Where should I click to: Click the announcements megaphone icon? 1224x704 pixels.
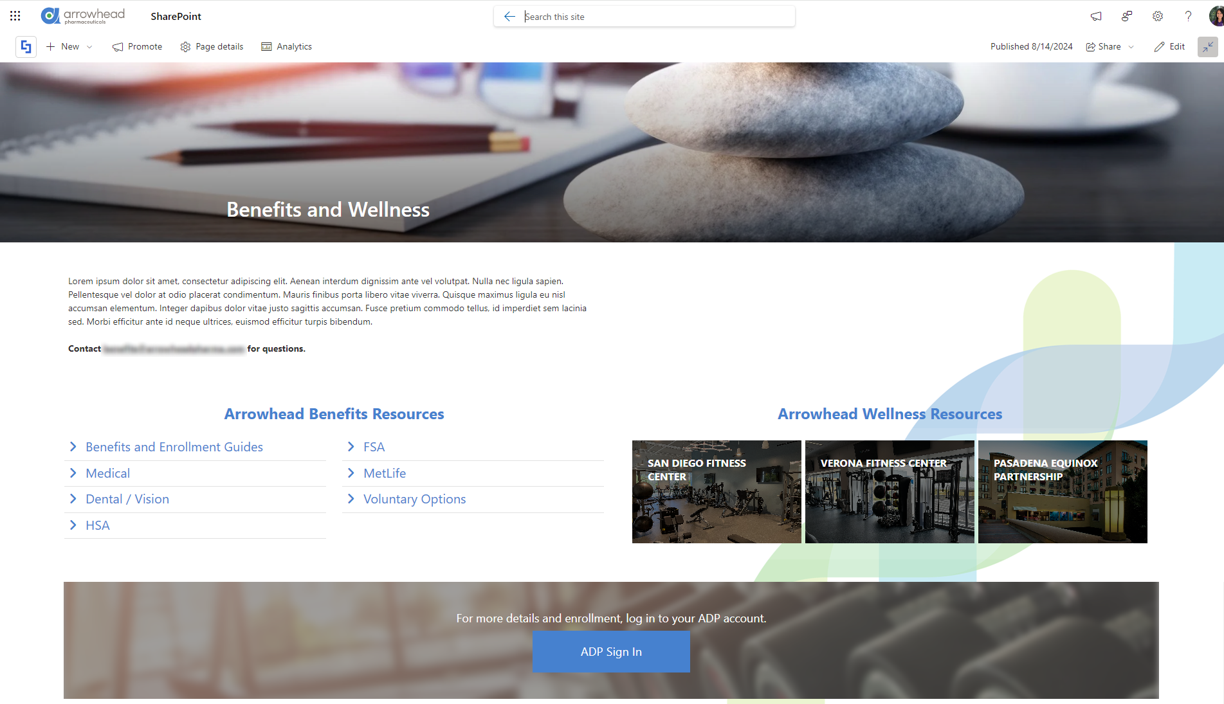(x=1096, y=16)
